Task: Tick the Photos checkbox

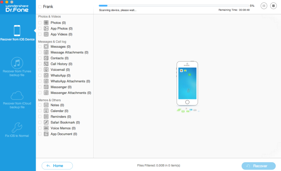Action: click(x=40, y=23)
